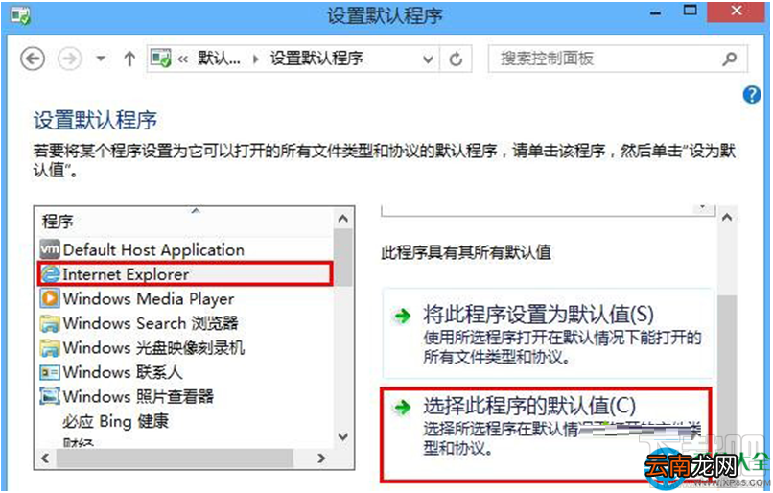This screenshot has height=493, width=773.
Task: Click the window title bar icon
Action: coord(21,15)
